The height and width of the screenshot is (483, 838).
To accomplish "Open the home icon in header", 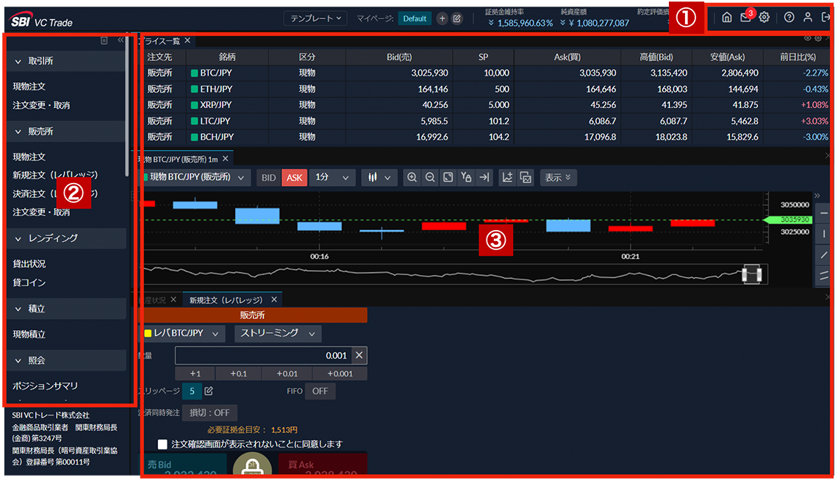I will click(x=727, y=18).
